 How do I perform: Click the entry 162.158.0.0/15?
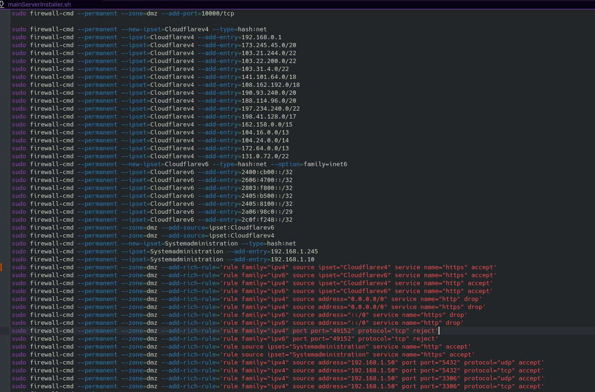(267, 124)
